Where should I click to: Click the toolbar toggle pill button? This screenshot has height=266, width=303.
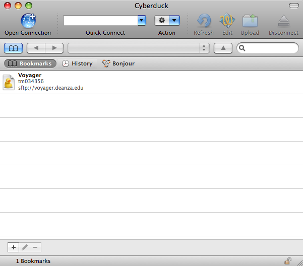[294, 6]
